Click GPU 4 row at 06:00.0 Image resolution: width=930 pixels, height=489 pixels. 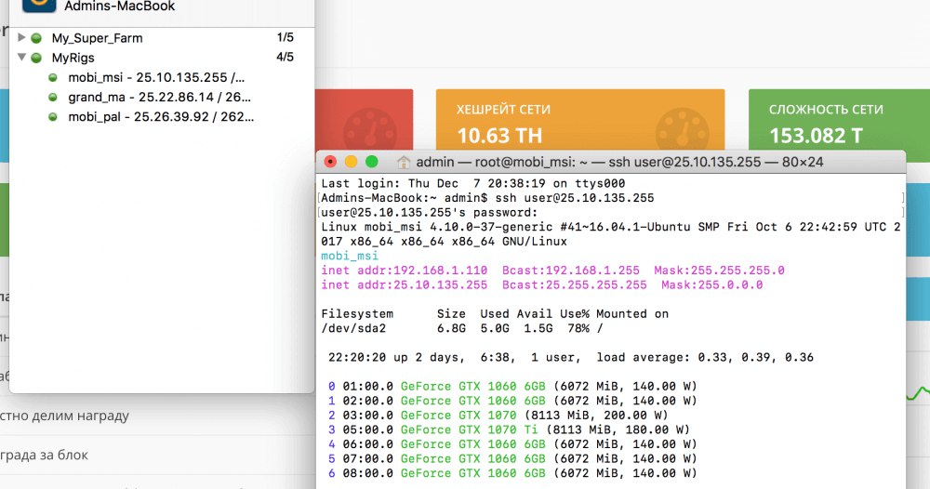coord(512,444)
